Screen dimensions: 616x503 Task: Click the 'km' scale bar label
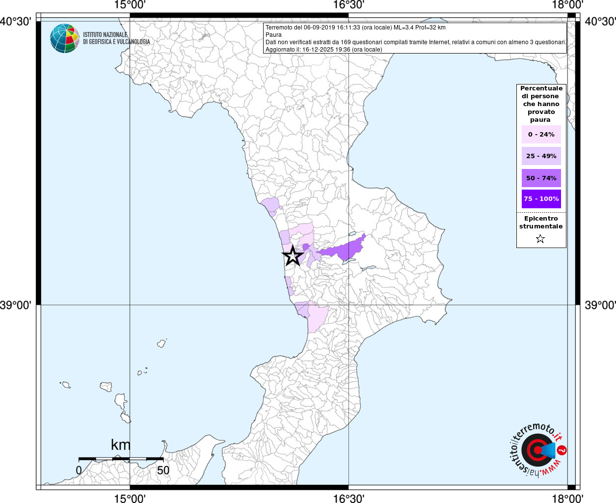point(121,445)
